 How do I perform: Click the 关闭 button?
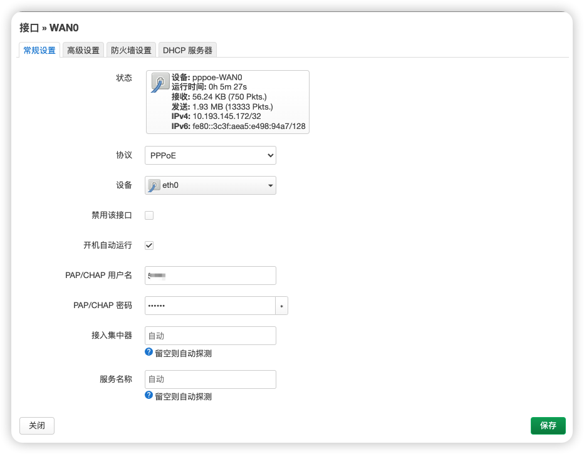(36, 425)
